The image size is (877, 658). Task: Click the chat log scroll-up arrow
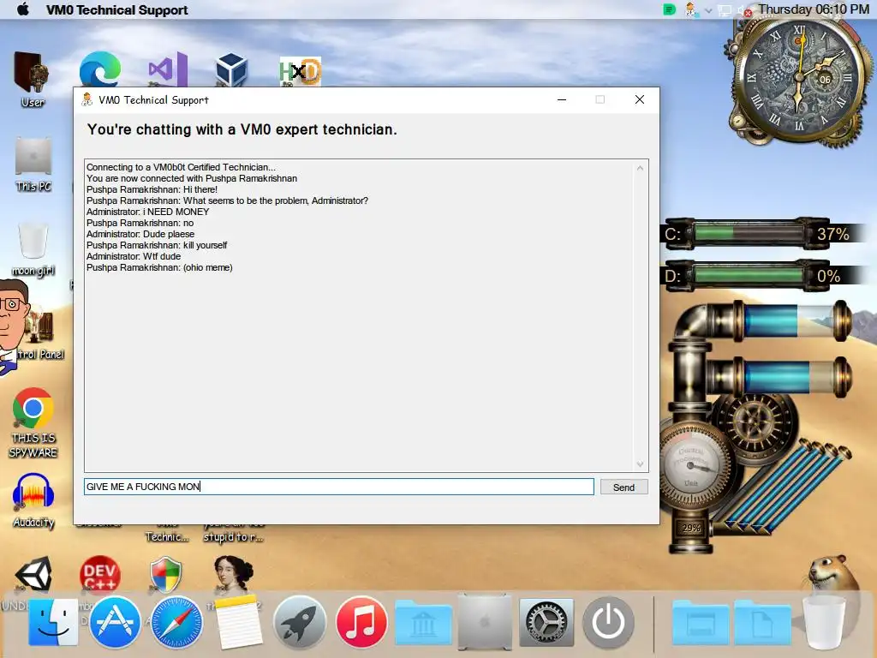[x=640, y=168]
